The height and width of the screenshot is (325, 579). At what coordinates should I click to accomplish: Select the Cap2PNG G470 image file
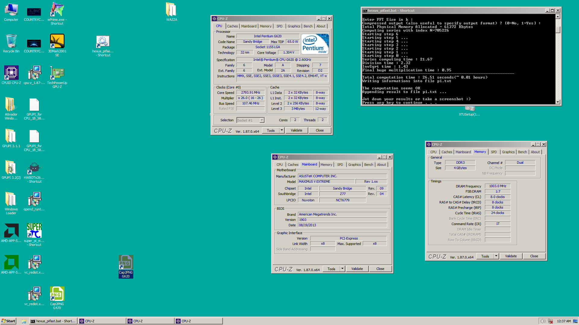[57, 298]
